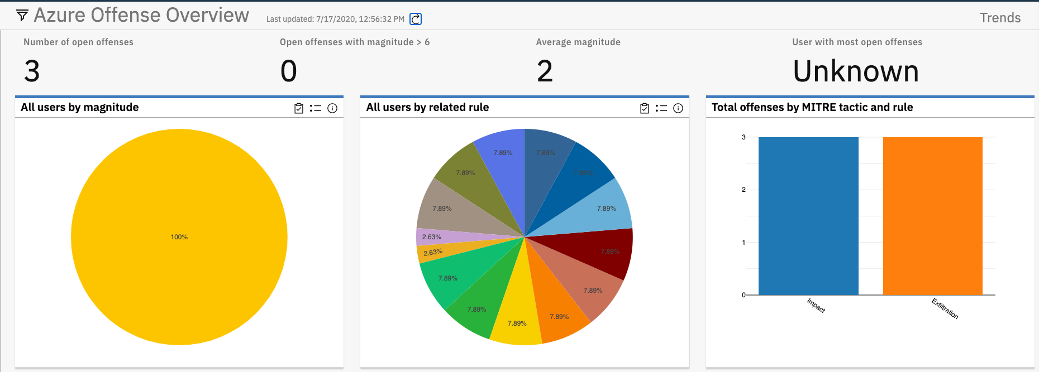Click the Unknown user value
Image resolution: width=1039 pixels, height=372 pixels.
point(856,71)
